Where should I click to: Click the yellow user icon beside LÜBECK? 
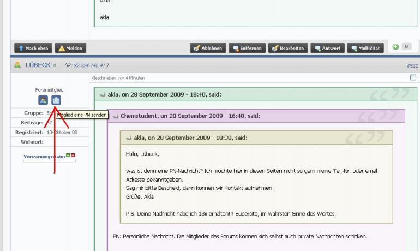click(x=17, y=65)
